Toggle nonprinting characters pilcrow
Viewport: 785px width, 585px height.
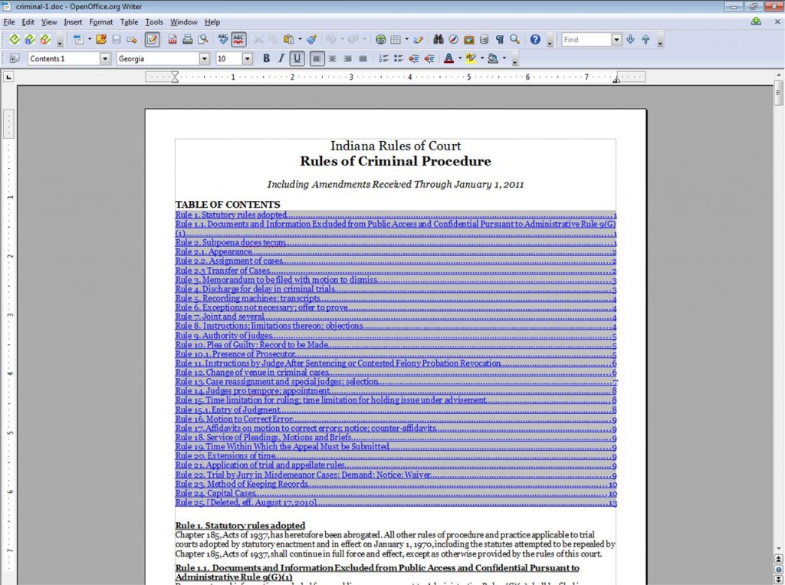click(500, 40)
